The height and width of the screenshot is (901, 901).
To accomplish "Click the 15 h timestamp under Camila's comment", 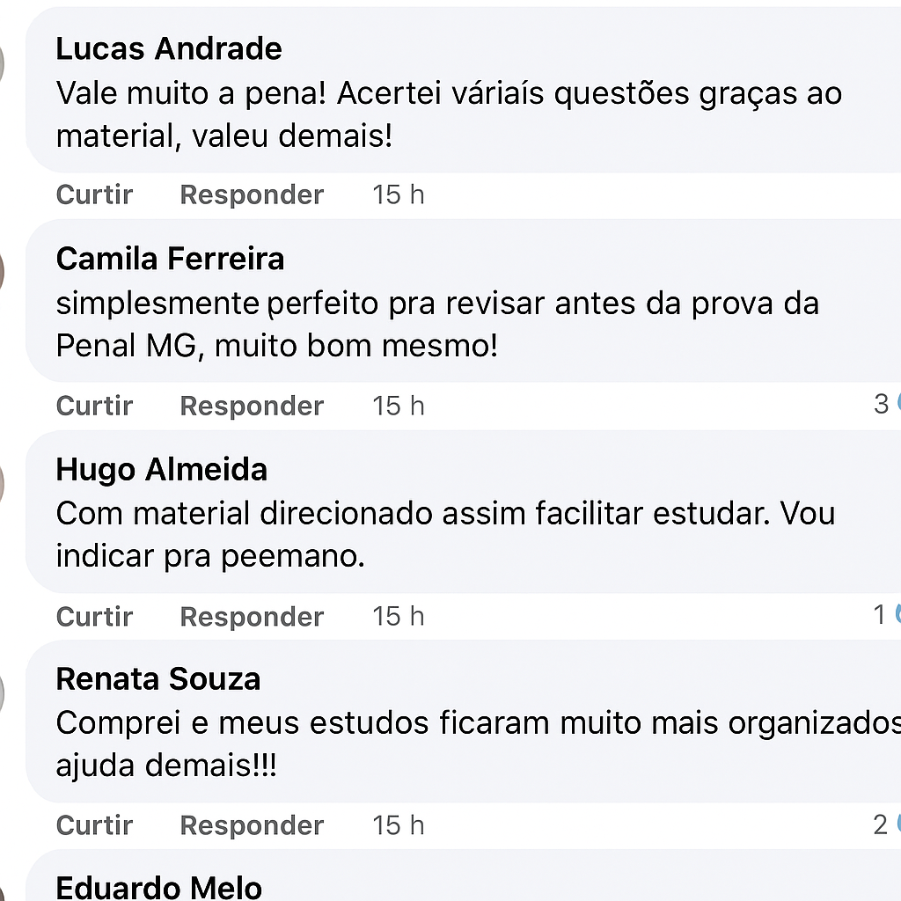I will coord(398,406).
